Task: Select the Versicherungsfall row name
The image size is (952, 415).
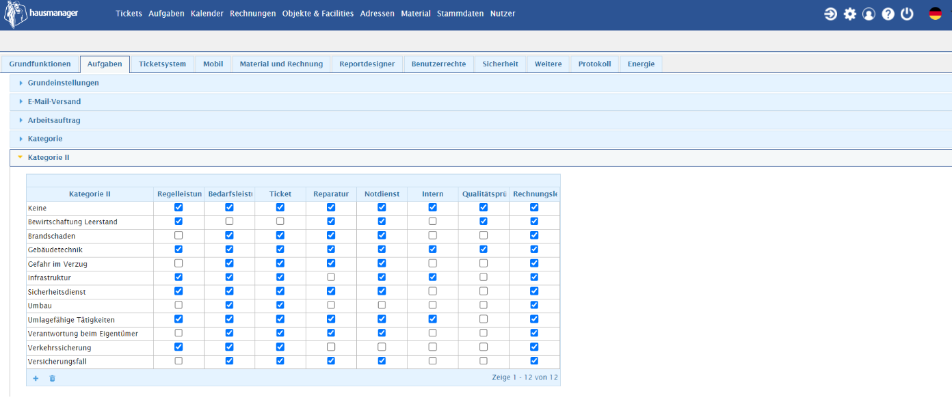Action: (57, 362)
